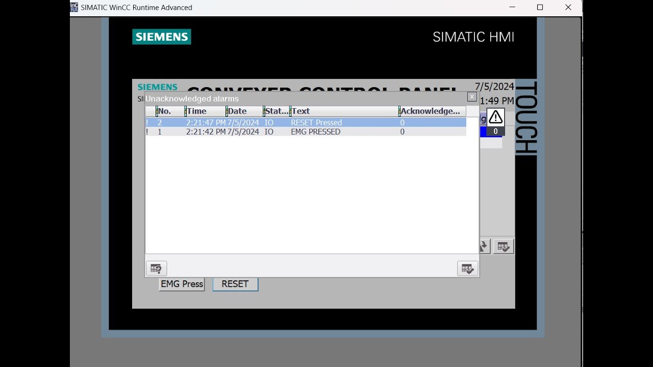Screen dimensions: 653x367
Task: Click IO status of RESET Pressed row
Action: (269, 123)
